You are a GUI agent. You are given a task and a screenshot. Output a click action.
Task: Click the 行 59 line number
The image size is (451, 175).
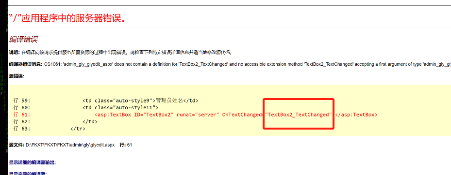[x=22, y=101]
